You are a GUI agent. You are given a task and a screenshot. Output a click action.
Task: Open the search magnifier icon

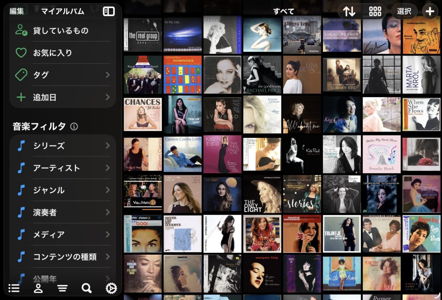[87, 288]
